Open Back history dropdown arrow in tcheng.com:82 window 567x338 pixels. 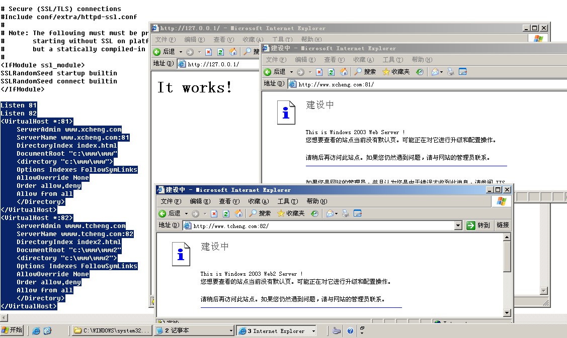[x=186, y=213]
